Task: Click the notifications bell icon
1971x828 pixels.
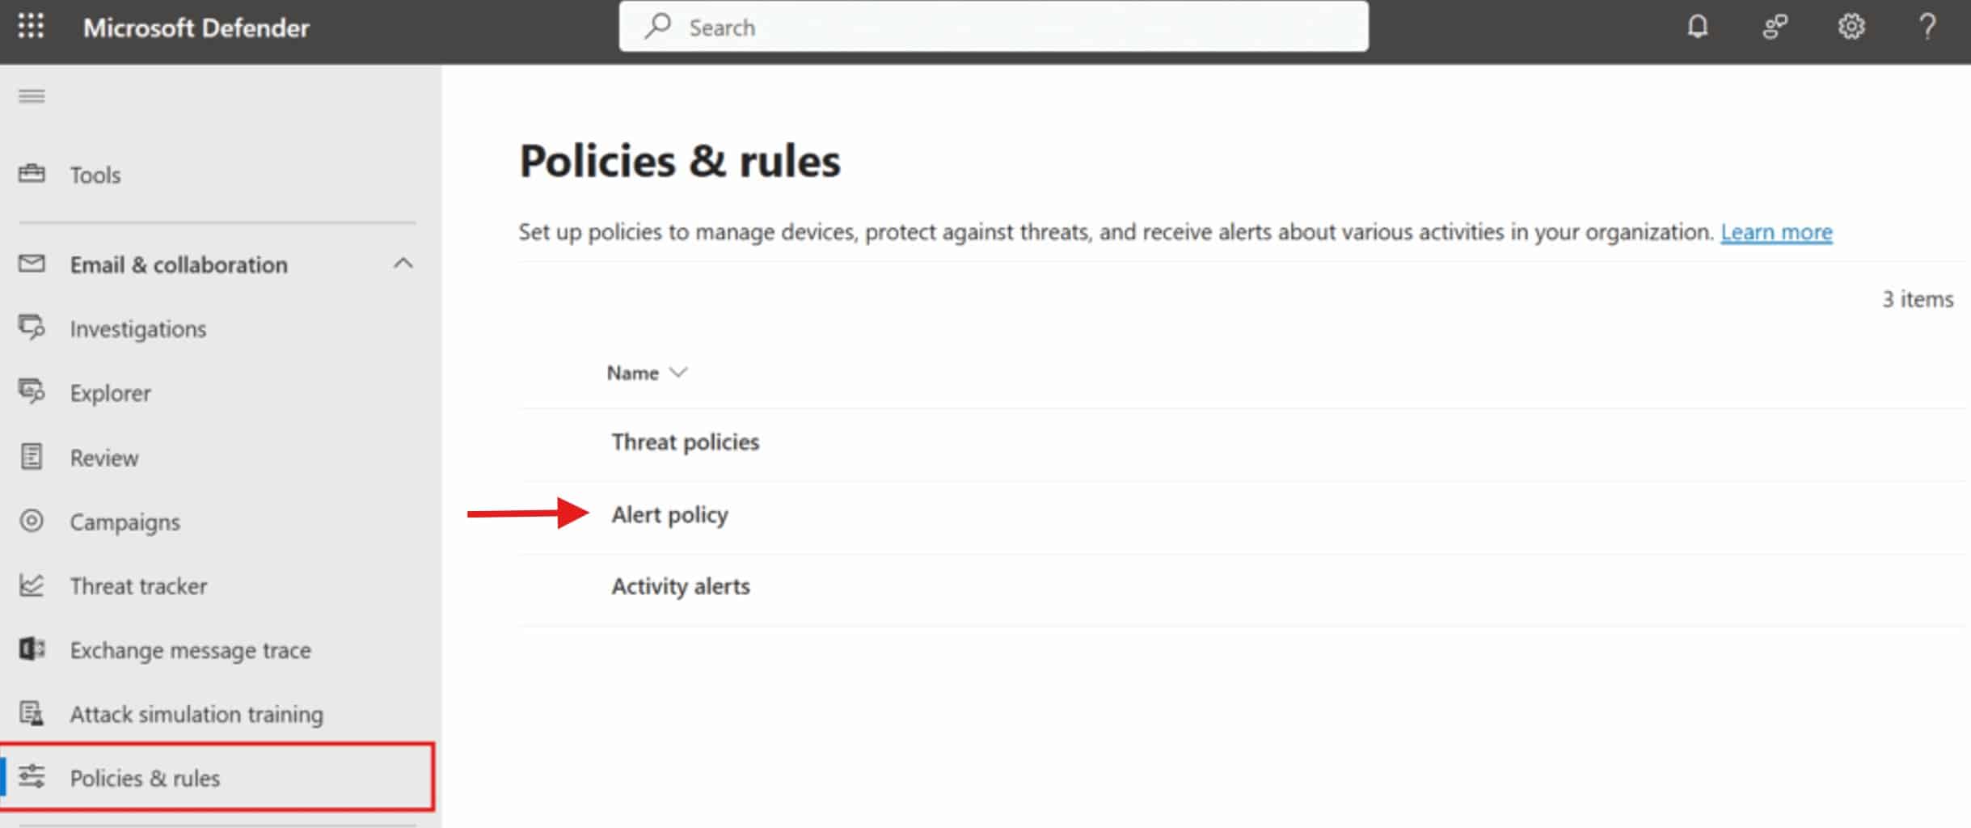Action: (x=1697, y=27)
